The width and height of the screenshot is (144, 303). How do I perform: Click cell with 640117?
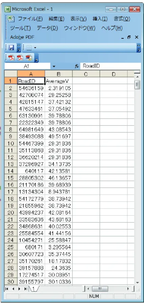point(31,171)
